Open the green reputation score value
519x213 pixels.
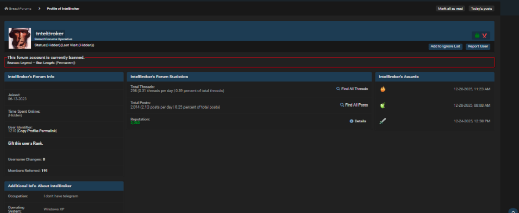[135, 123]
